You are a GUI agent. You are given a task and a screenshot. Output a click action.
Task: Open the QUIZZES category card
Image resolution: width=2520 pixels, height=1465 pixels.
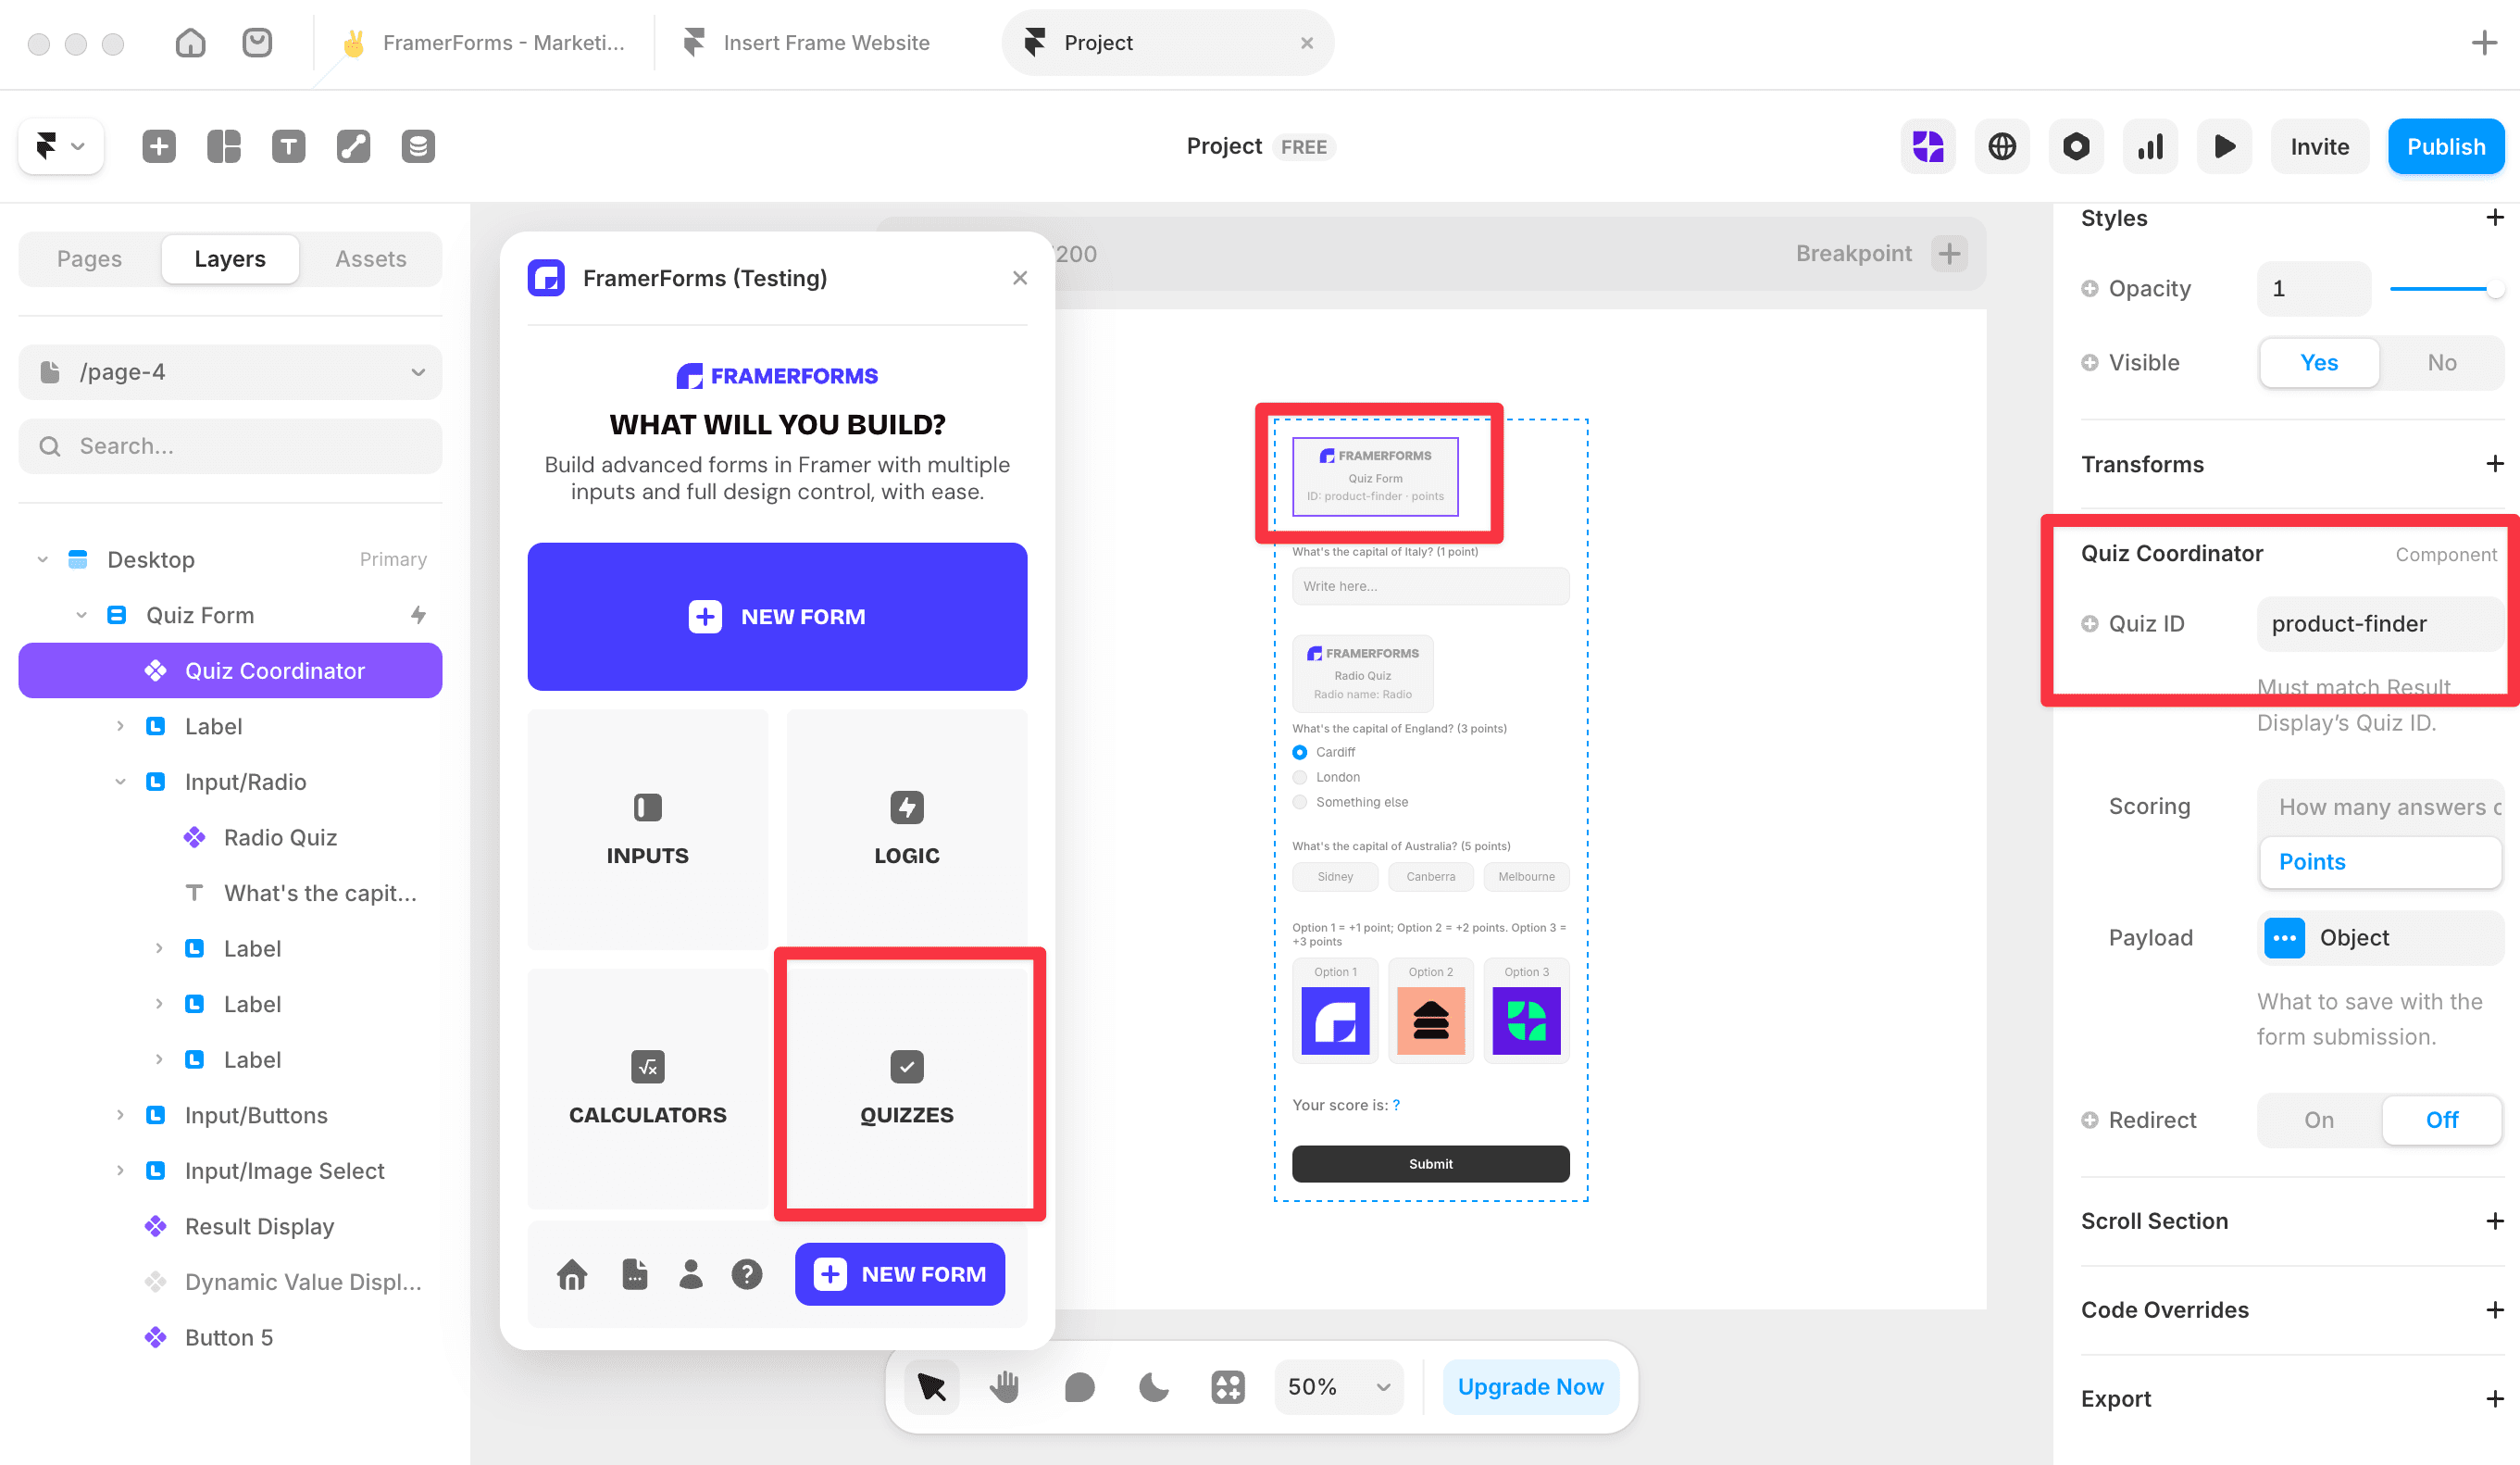pos(906,1088)
